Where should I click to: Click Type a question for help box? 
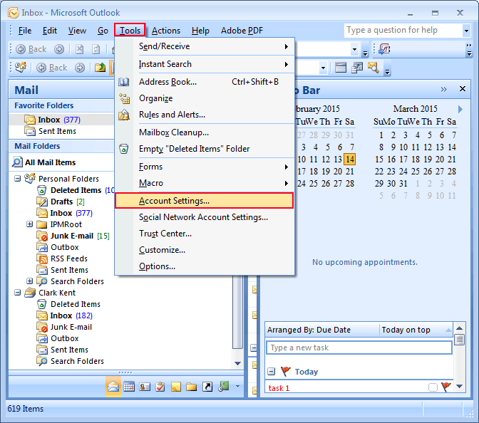pyautogui.click(x=403, y=31)
